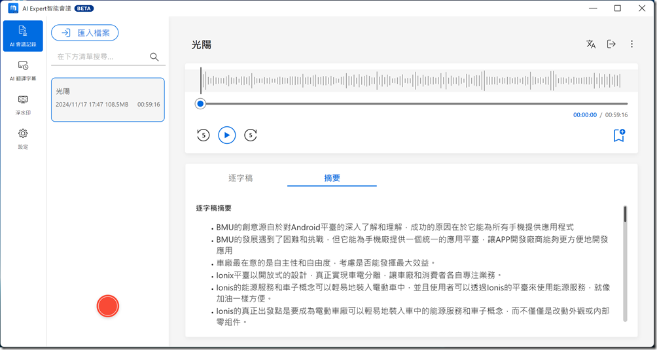Screen dimensions: 657x350
Task: Rewind playback 5 seconds
Action: pos(203,135)
